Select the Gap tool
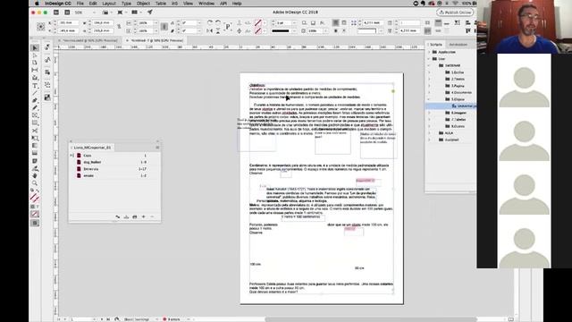Screen dimensions: 572x322 35,70
